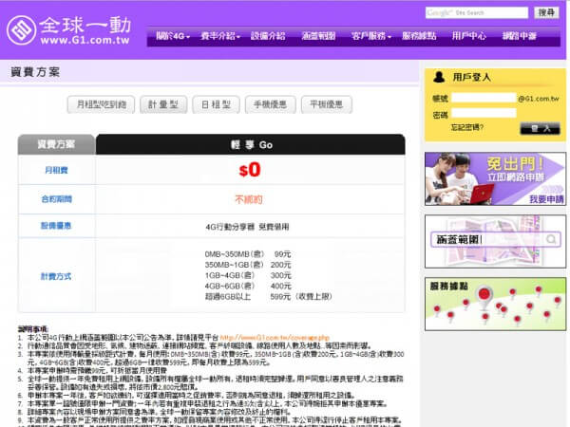Click the 不綁約 contract value
Screen dimensions: 570x427
pyautogui.click(x=249, y=199)
